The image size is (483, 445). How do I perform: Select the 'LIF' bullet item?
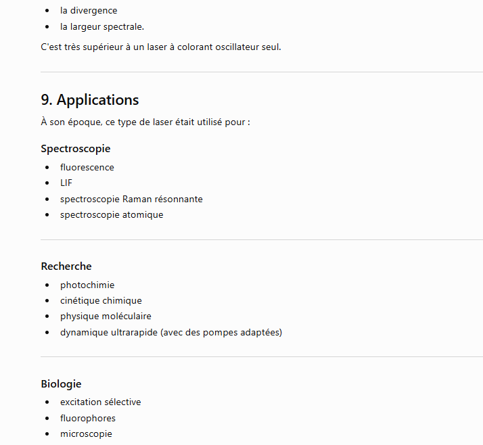66,183
